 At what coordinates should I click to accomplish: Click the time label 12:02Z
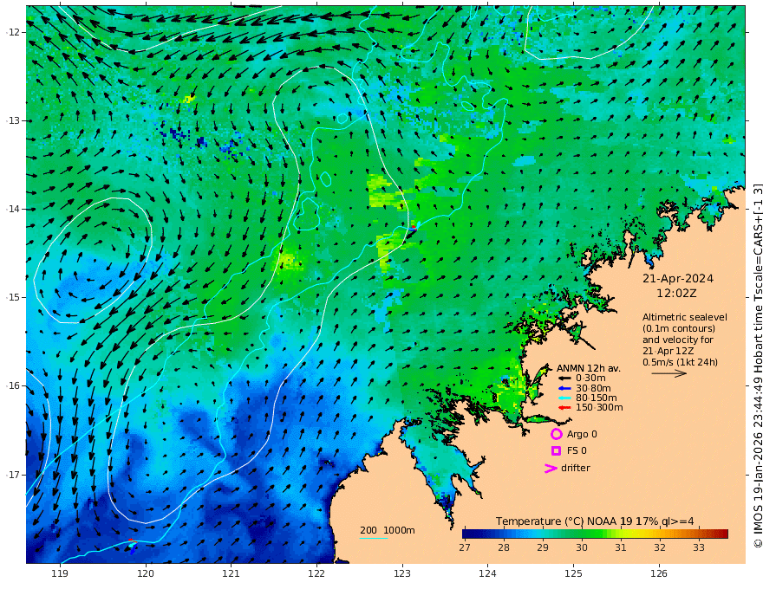click(676, 294)
